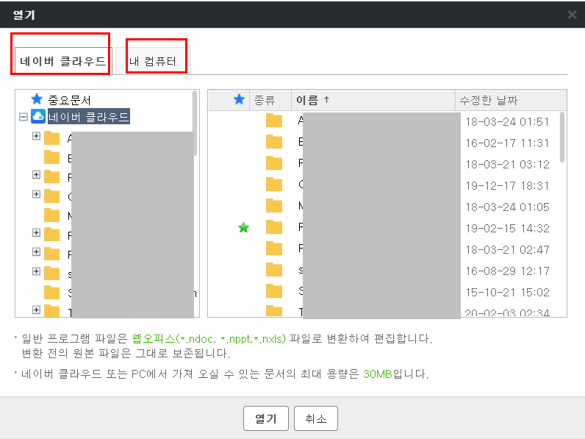The image size is (585, 439).
Task: Cancel the dialog with 취소 button
Action: coord(315,418)
